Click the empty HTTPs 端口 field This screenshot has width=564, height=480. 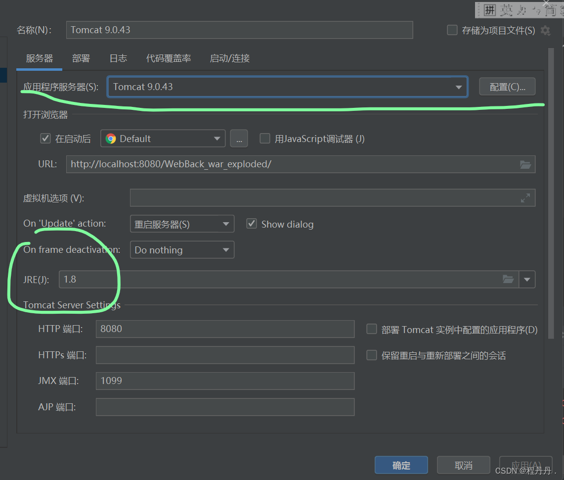point(225,355)
